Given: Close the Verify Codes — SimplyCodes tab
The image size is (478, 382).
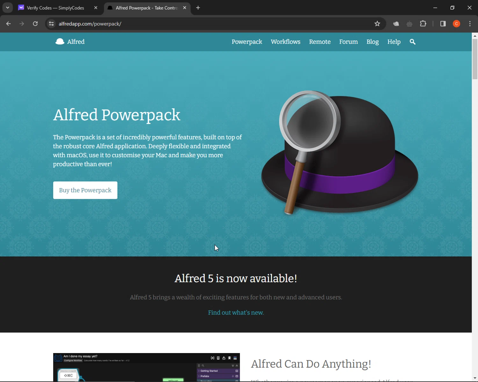Looking at the screenshot, I should (x=96, y=8).
